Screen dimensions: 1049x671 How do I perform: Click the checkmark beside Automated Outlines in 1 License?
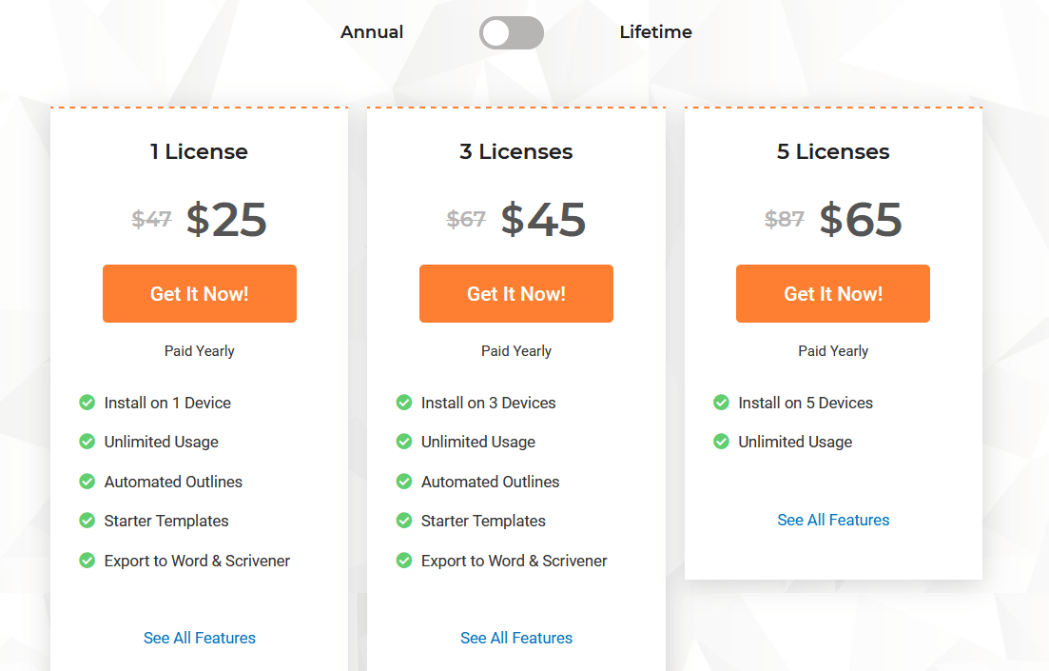point(87,482)
